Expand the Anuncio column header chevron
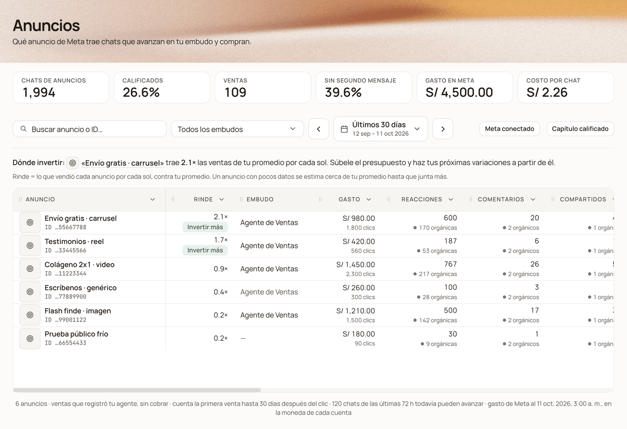Viewport: 627px width, 429px height. pyautogui.click(x=153, y=199)
